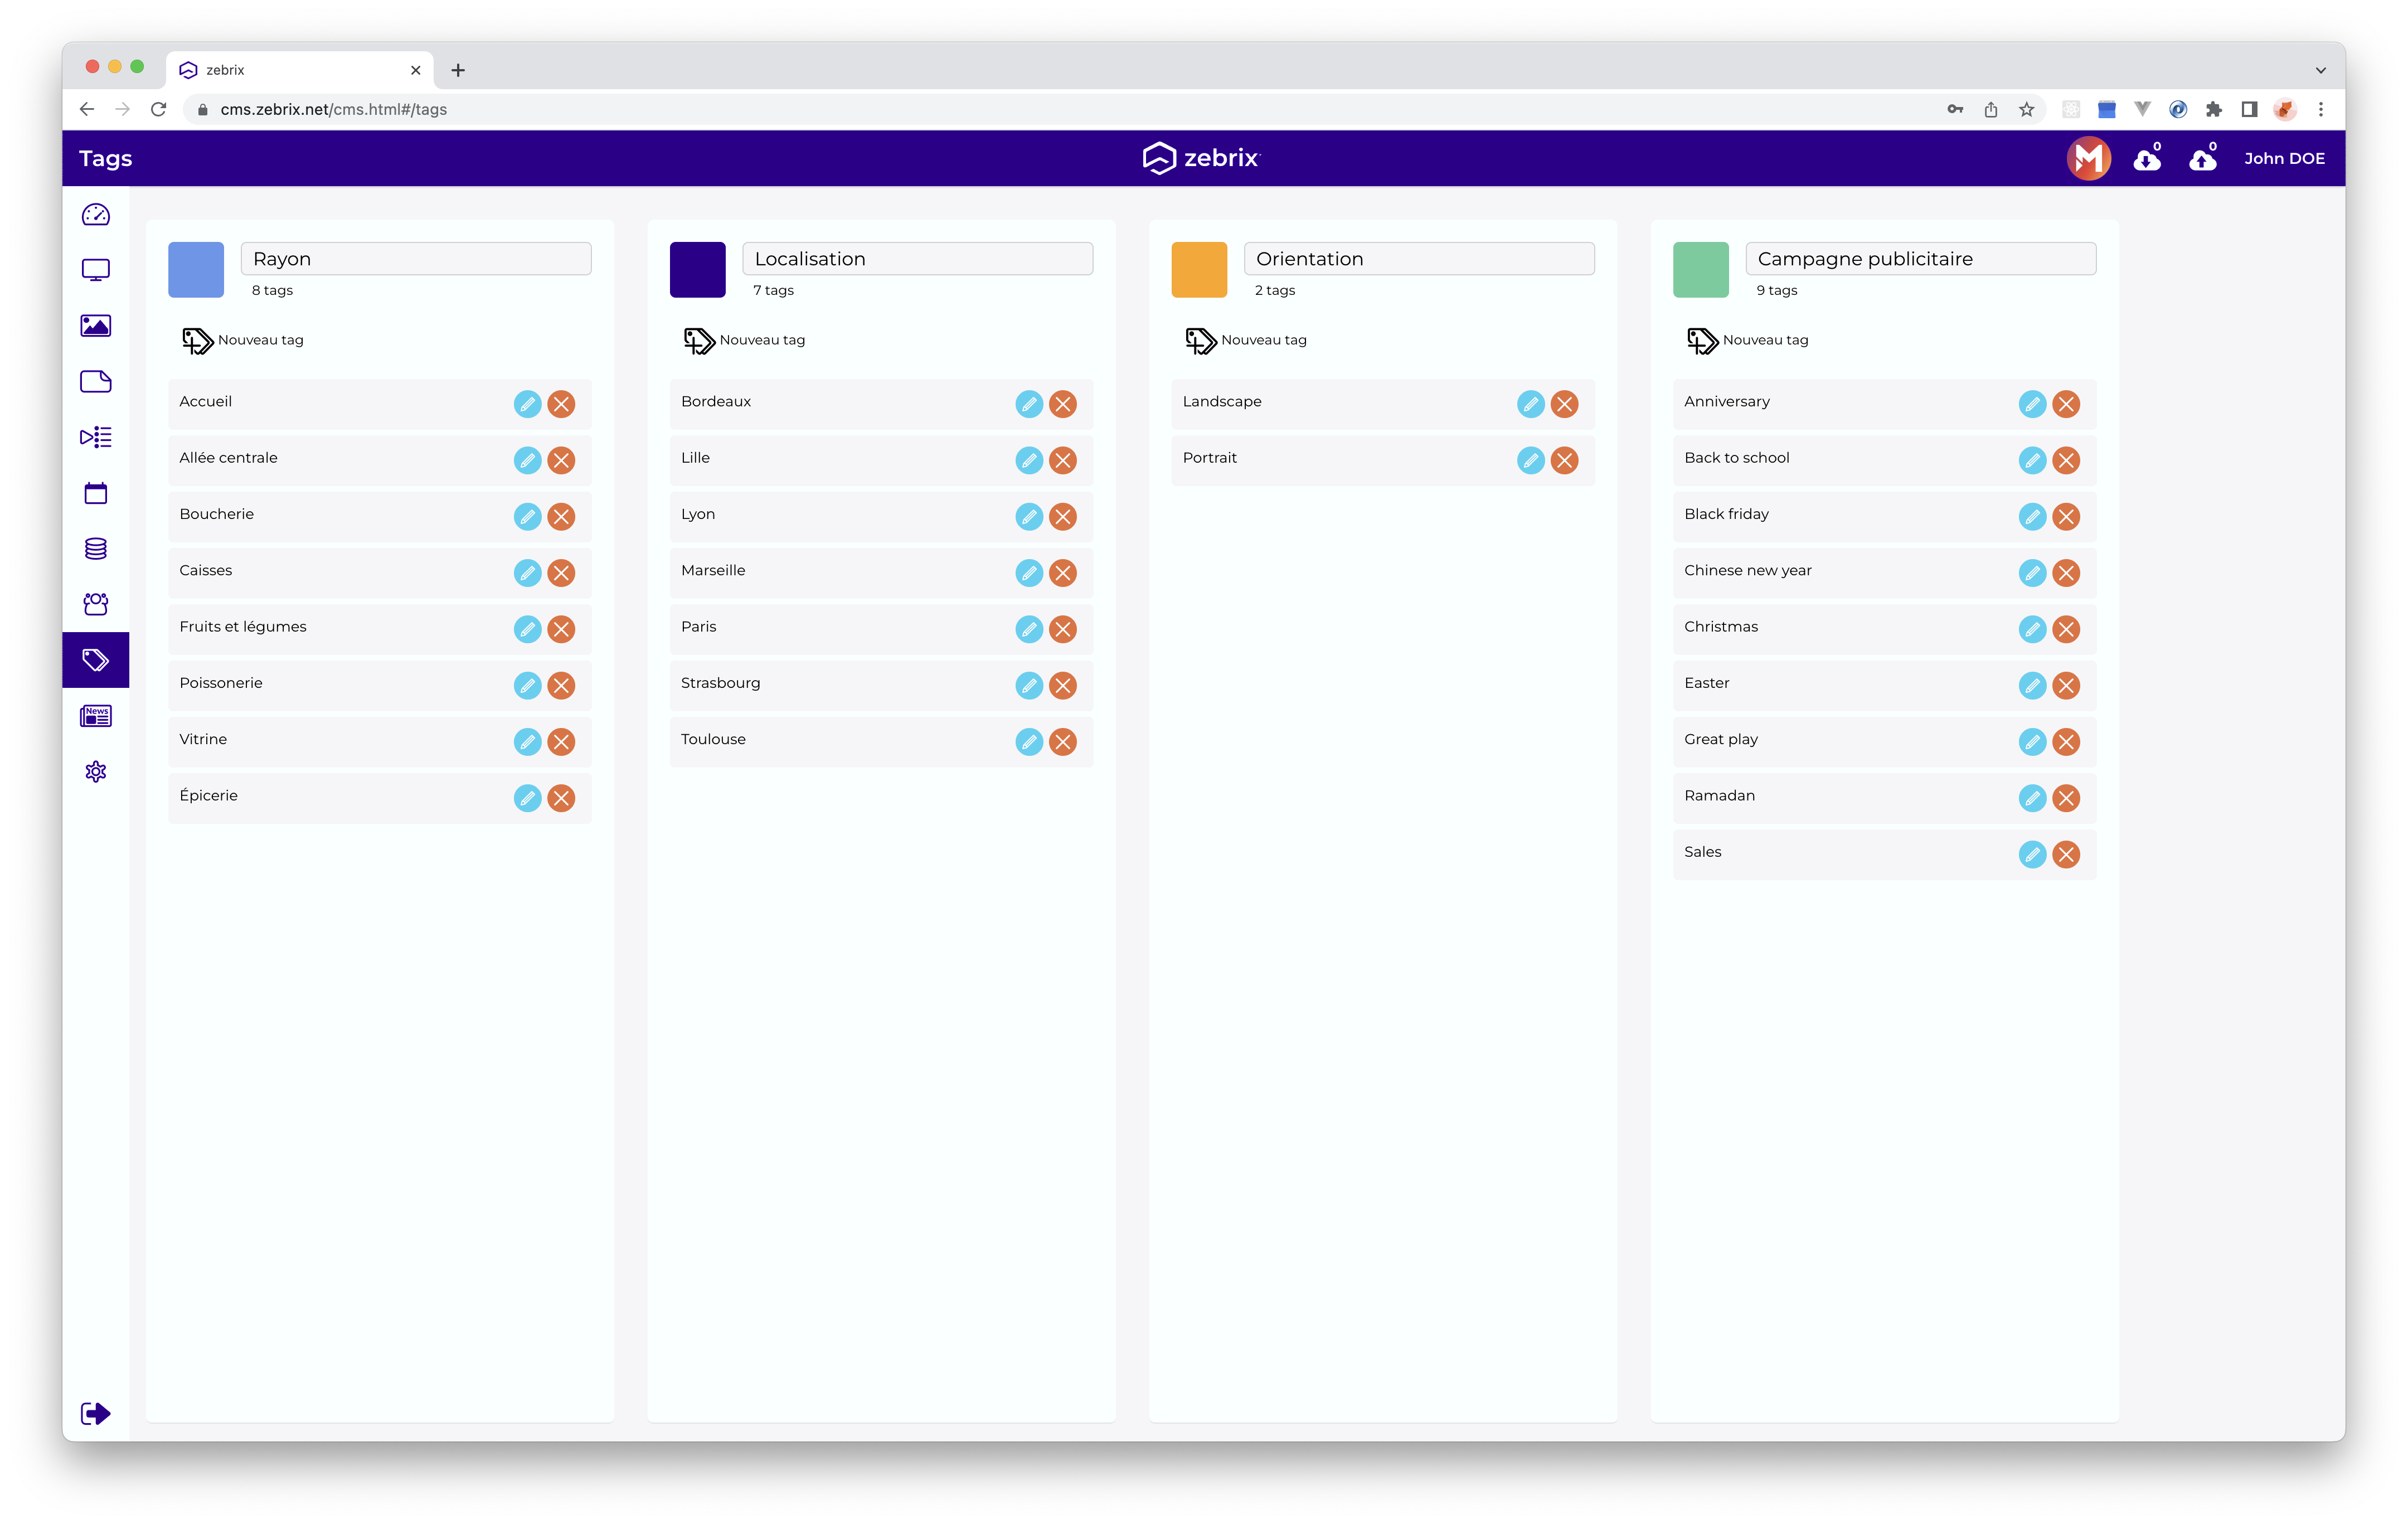Open the calendar planning icon in sidebar
The height and width of the screenshot is (1524, 2408).
point(96,493)
